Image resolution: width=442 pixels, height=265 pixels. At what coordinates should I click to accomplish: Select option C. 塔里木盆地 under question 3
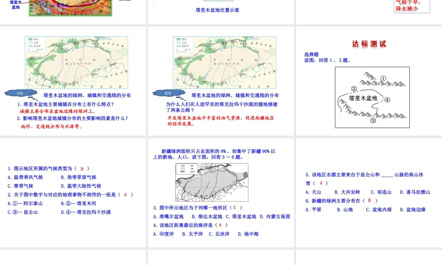(241, 216)
